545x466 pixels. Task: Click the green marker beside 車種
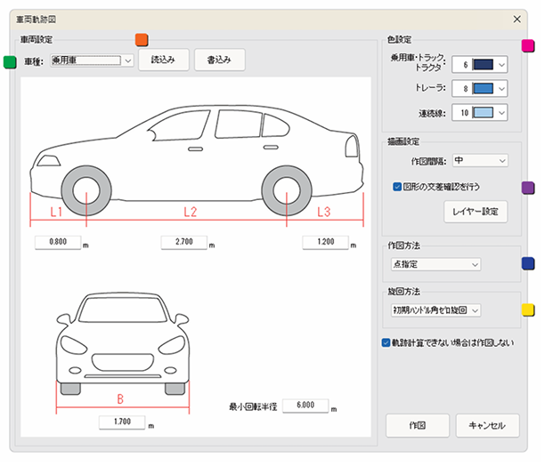(10, 61)
